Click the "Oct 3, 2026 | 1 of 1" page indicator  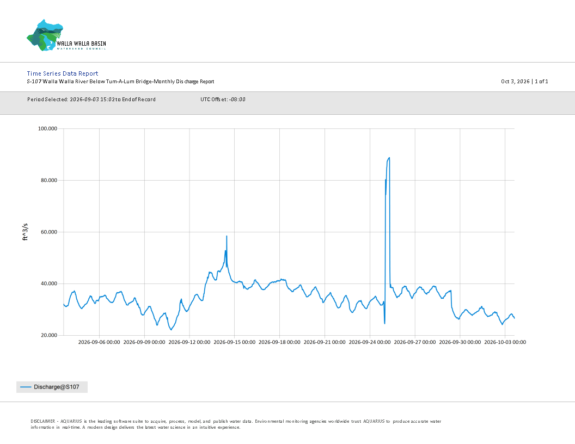point(524,81)
